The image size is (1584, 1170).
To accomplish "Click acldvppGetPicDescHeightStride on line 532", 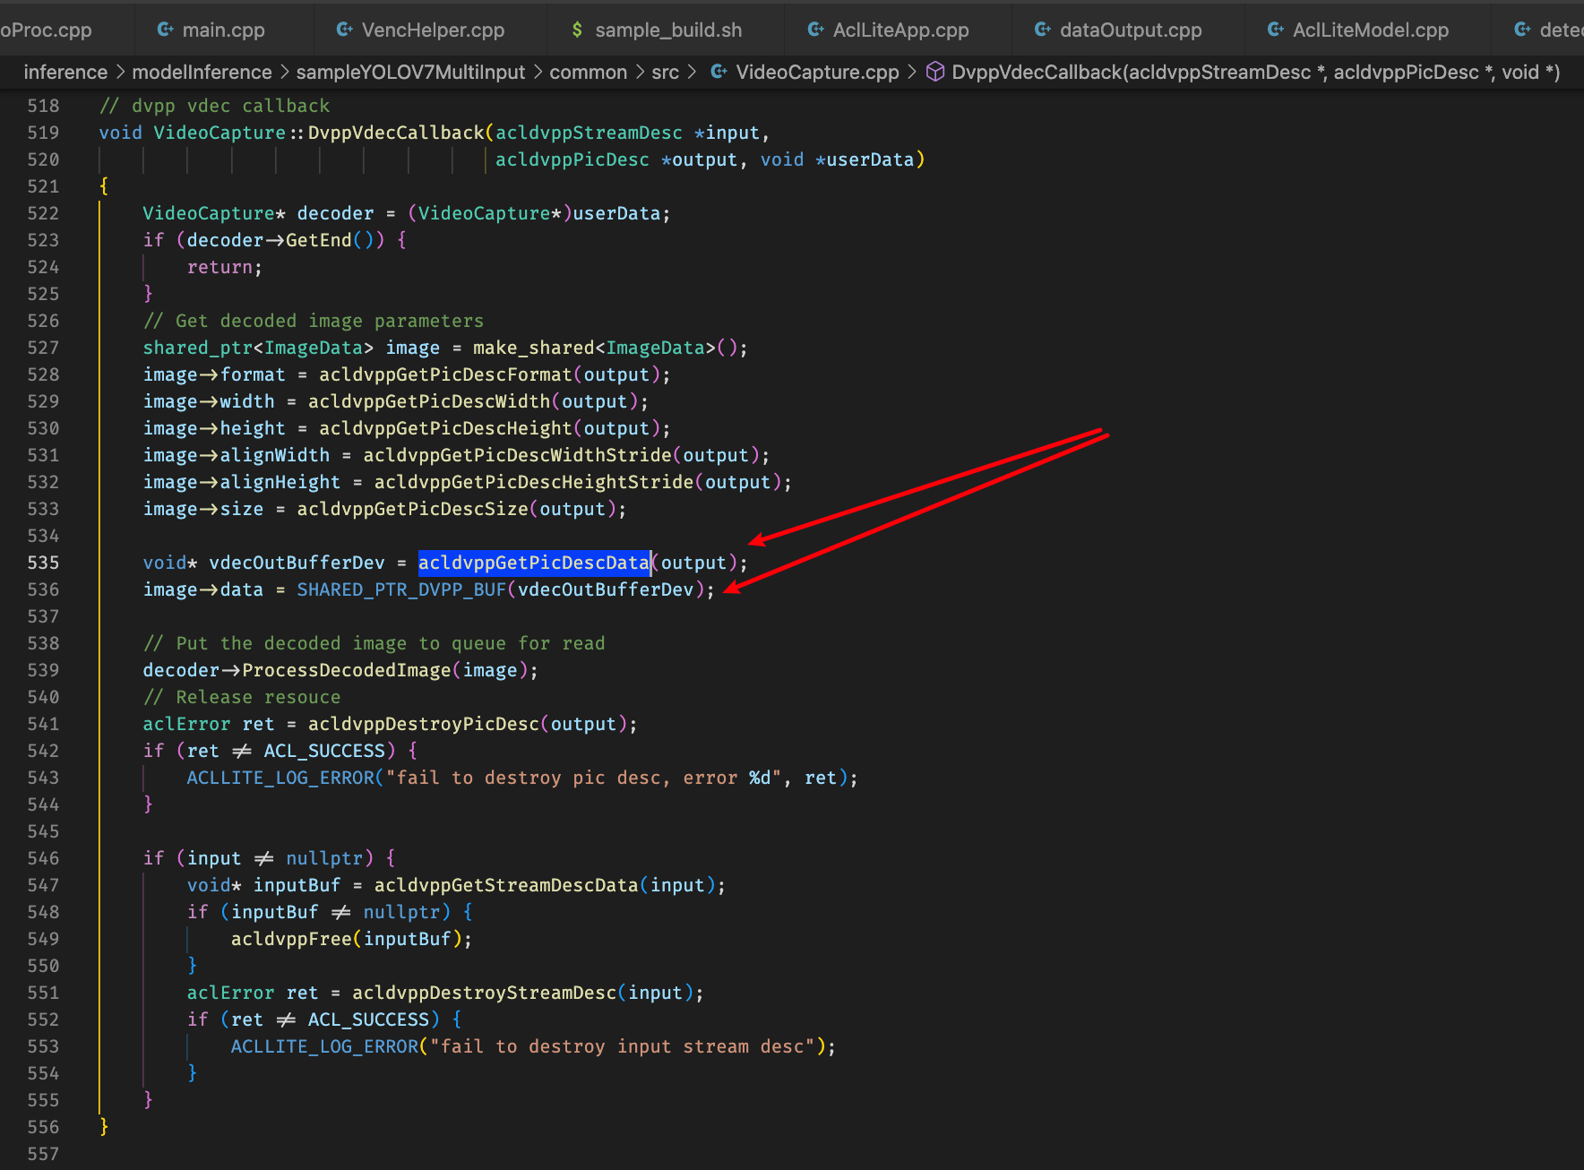I will tap(534, 482).
